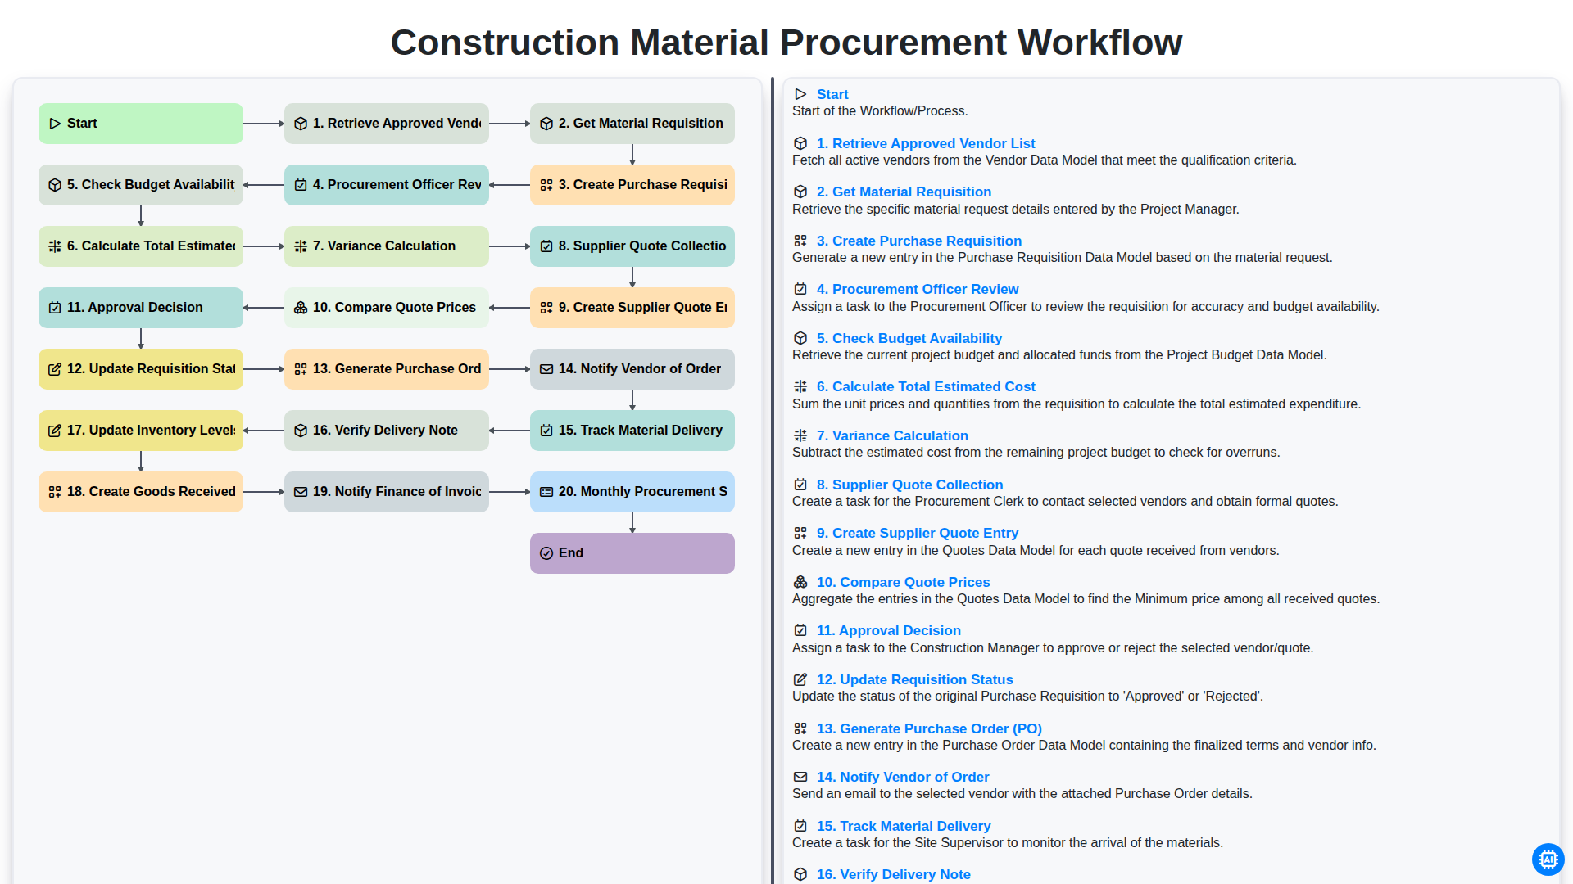Click cube icon beside Get Material Requisition link
The image size is (1573, 884).
(800, 192)
